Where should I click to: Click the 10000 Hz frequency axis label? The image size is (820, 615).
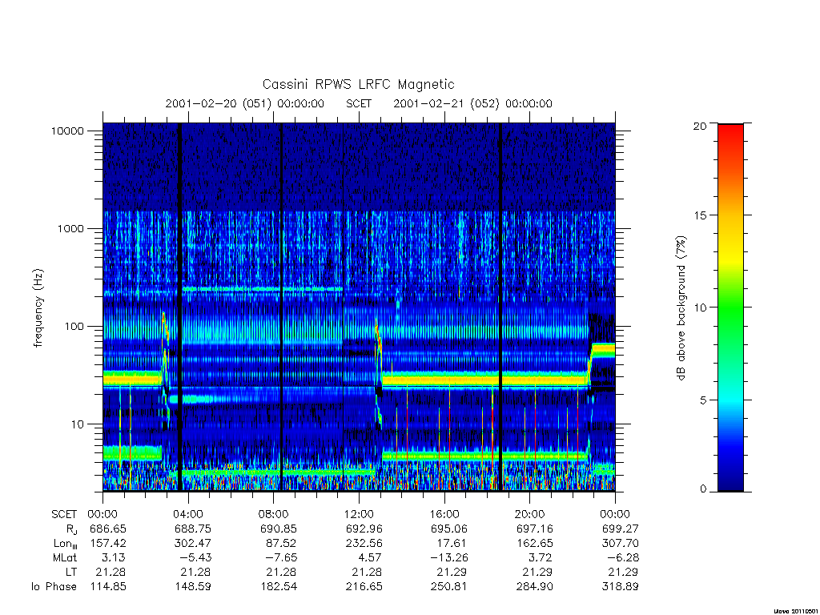point(67,131)
